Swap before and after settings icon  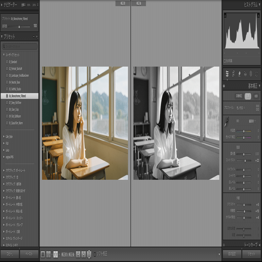tap(89, 254)
